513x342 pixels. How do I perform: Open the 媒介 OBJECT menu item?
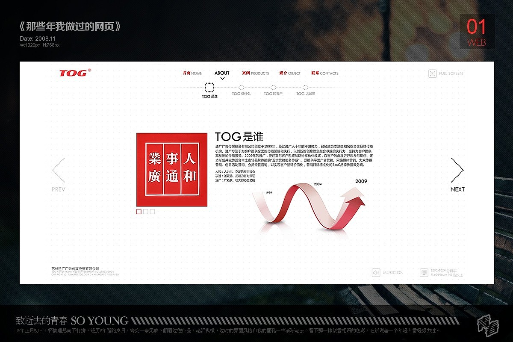(290, 73)
